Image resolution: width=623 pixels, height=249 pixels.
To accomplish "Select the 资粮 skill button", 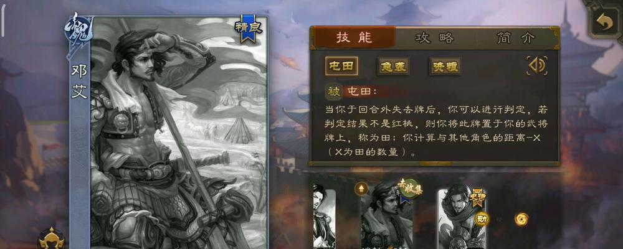I will point(445,67).
